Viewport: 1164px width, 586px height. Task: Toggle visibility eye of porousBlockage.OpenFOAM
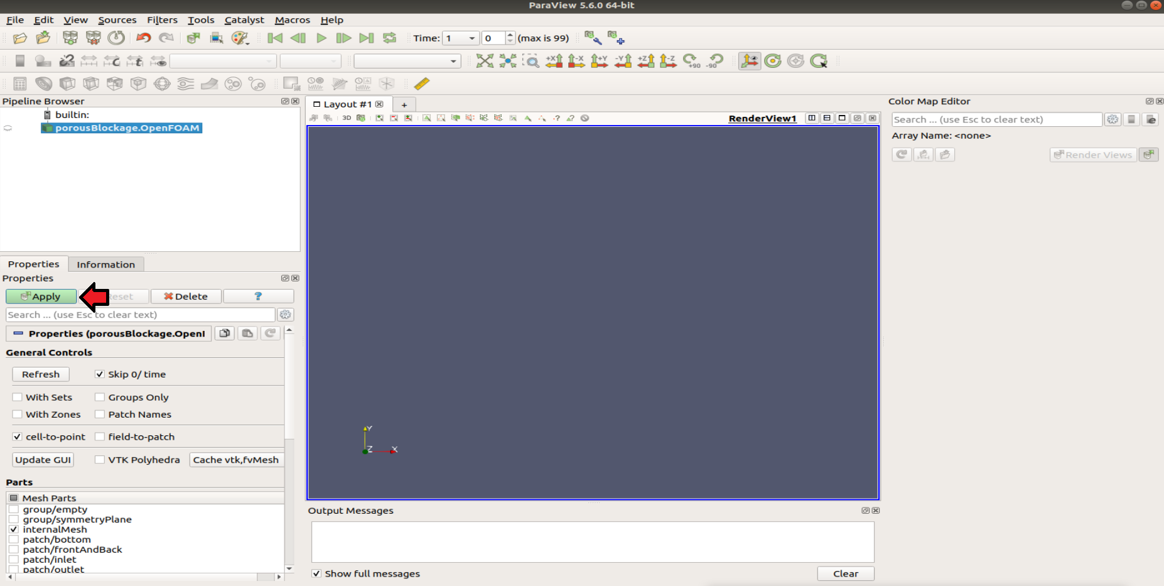pos(8,128)
